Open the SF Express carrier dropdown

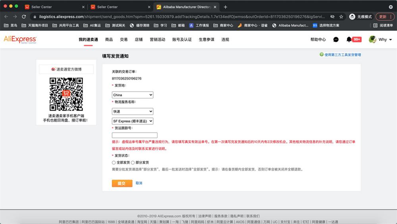(133, 121)
